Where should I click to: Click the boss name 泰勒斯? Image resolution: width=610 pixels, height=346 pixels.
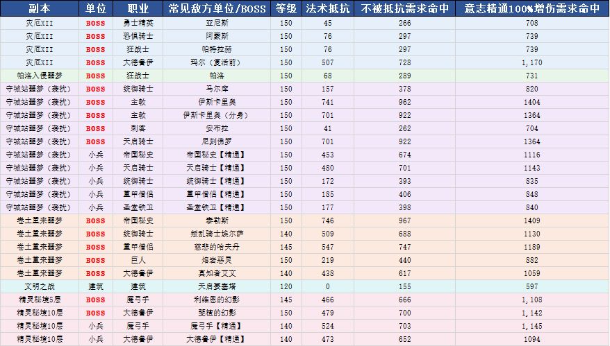(217, 221)
